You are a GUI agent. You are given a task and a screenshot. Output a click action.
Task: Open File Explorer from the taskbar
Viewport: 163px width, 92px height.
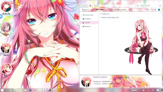click(x=16, y=90)
